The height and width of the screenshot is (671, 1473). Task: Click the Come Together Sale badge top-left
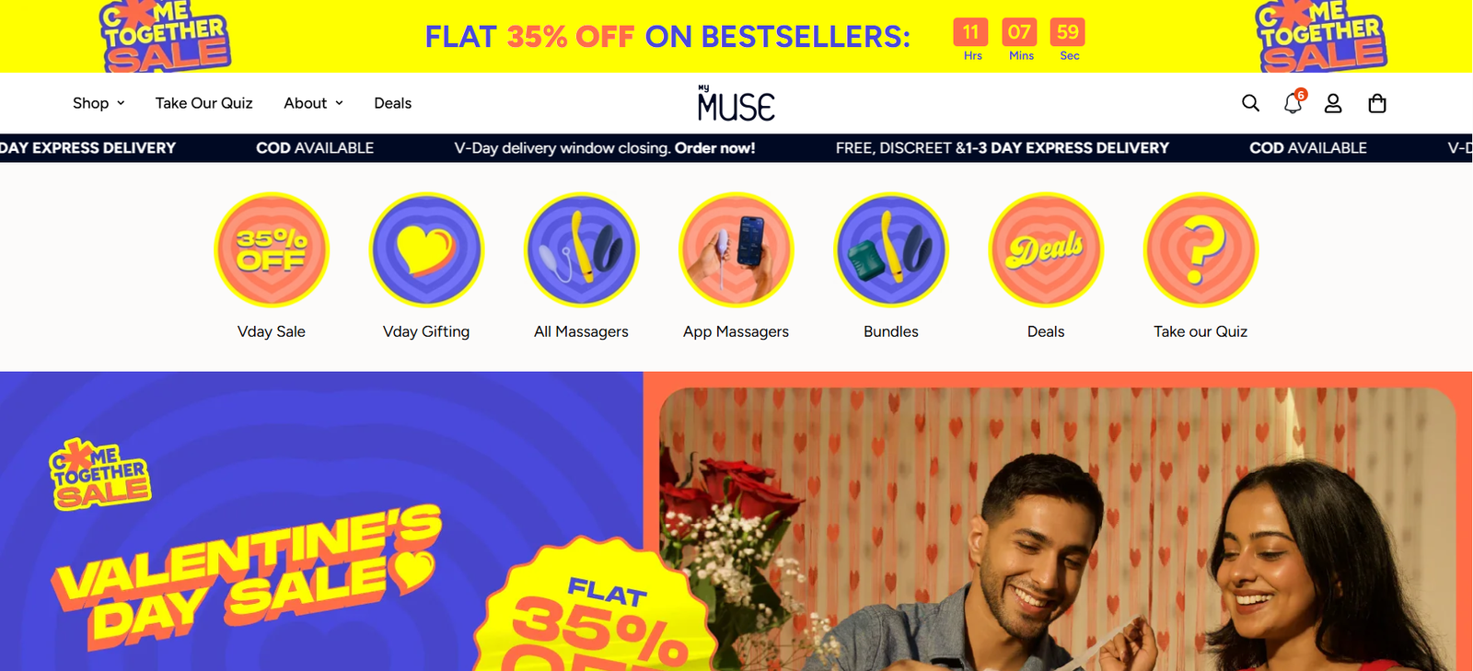tap(166, 36)
